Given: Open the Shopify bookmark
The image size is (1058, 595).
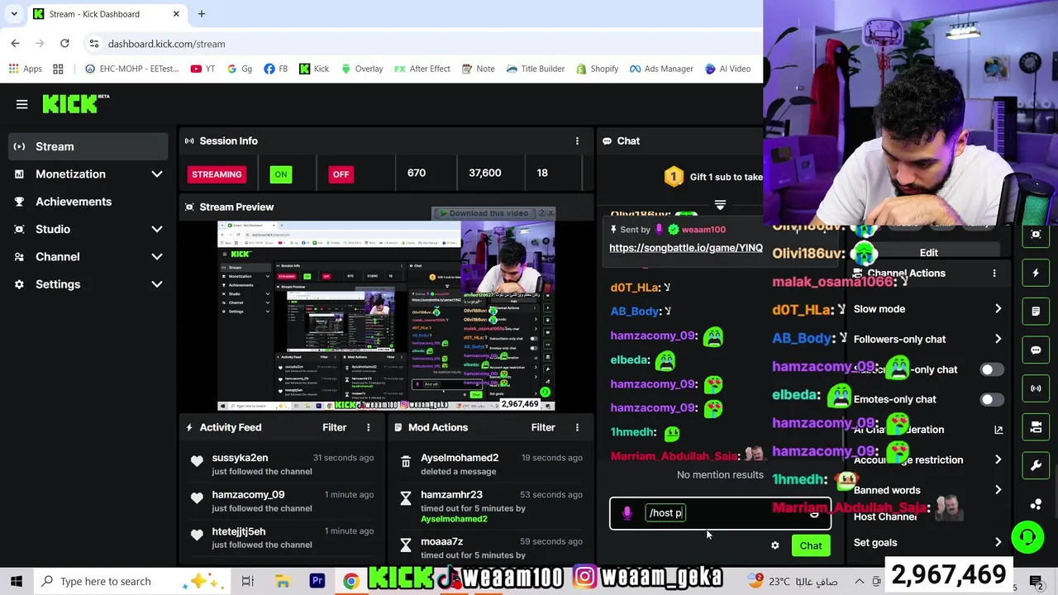Looking at the screenshot, I should coord(597,69).
